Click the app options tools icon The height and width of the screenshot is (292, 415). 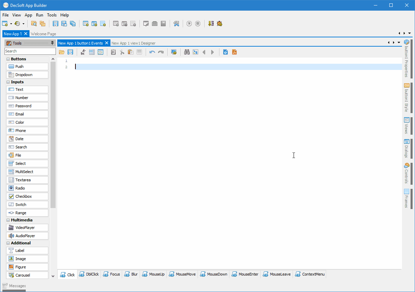coord(176,24)
